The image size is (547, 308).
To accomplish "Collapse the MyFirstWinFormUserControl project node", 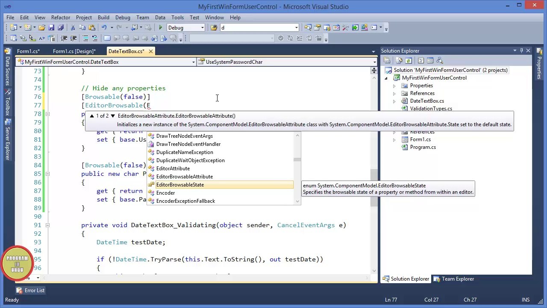I will [x=386, y=78].
